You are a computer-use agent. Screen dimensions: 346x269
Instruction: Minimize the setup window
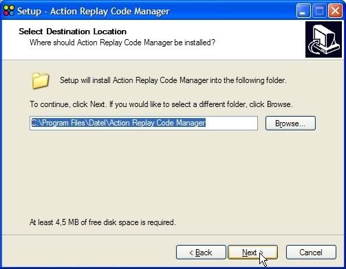point(303,11)
